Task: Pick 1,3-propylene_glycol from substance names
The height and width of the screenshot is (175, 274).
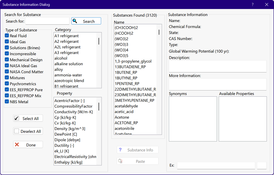Action: [133, 61]
